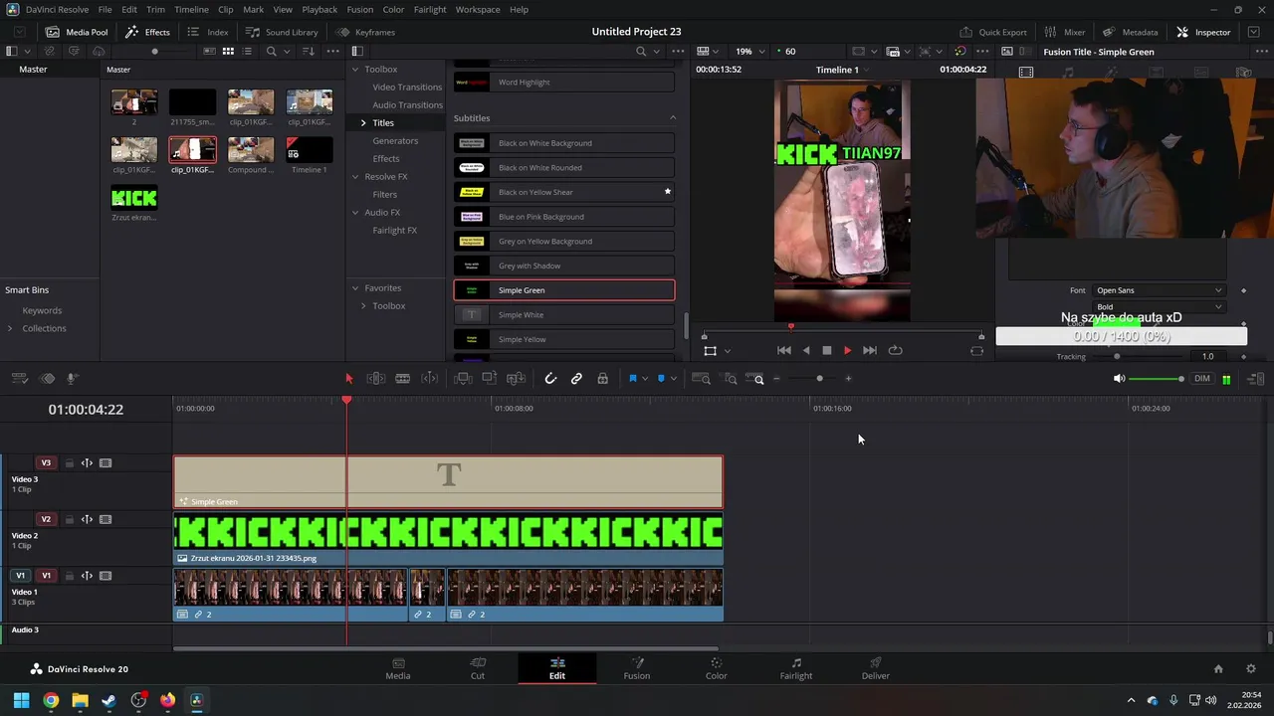Jump to the first frame

[x=784, y=350]
